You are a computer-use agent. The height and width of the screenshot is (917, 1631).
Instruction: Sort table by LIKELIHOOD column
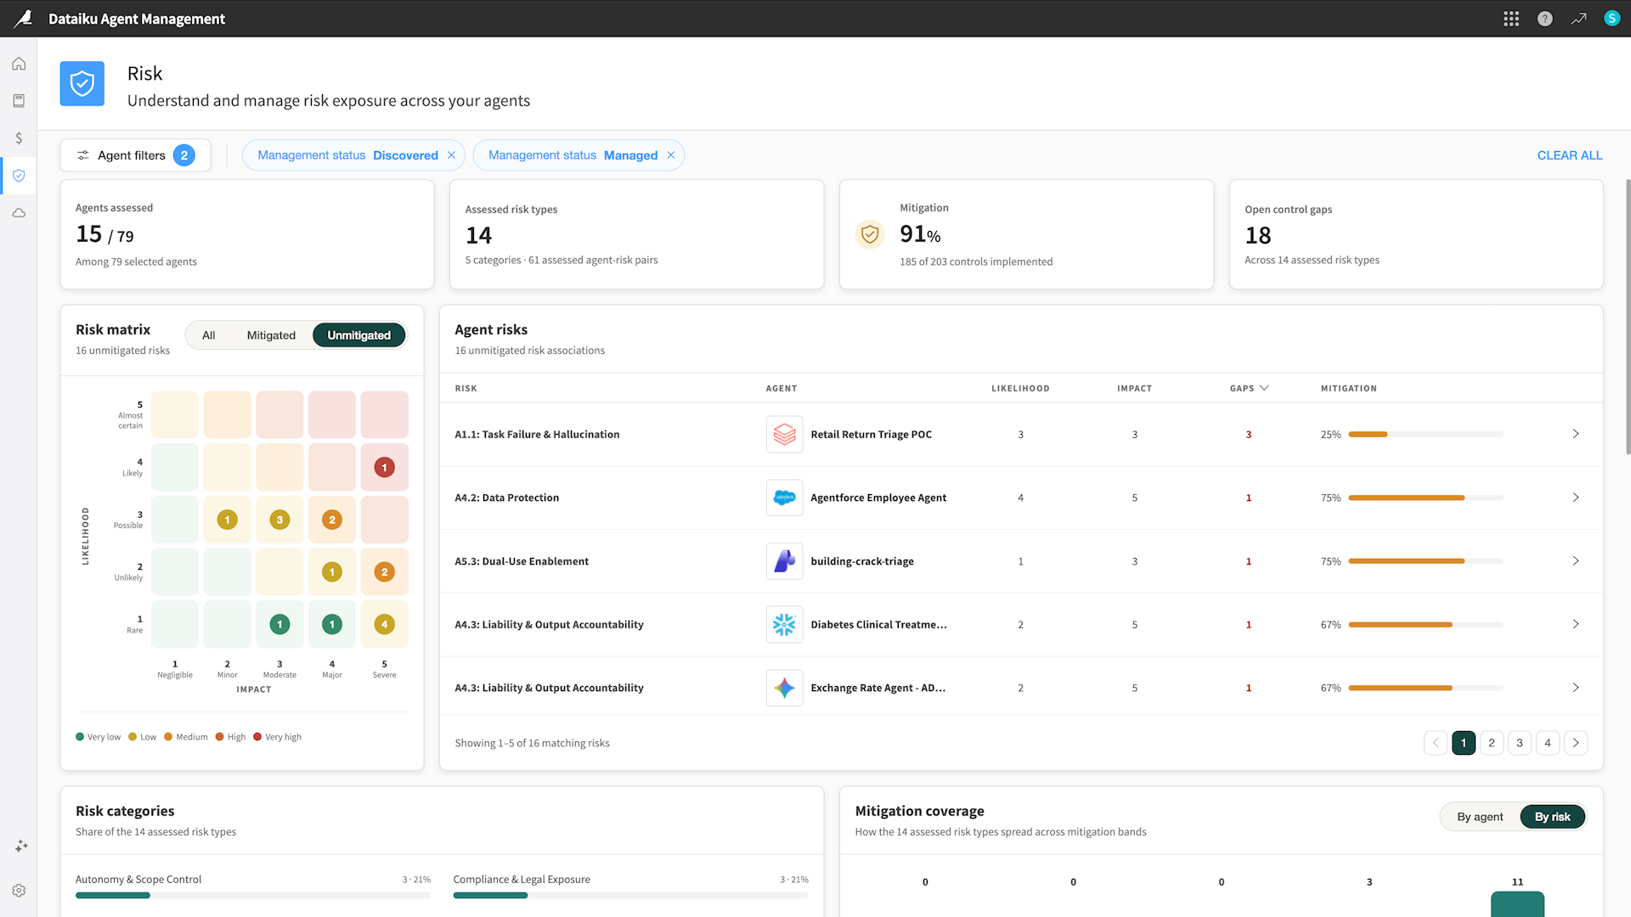[x=1020, y=388]
